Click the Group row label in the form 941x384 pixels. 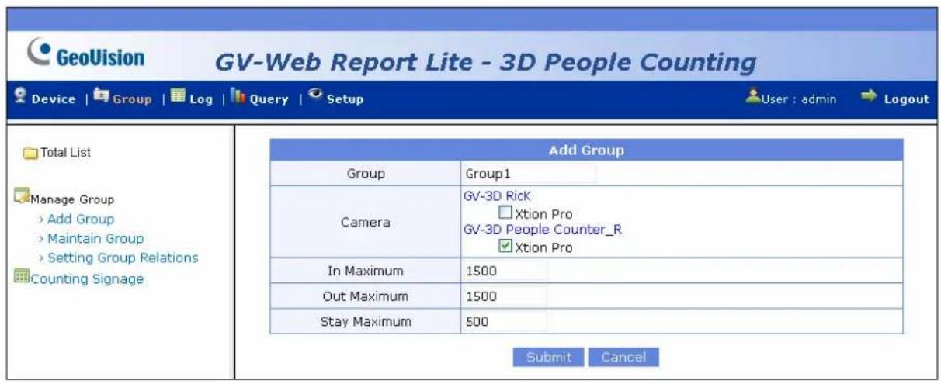pos(366,175)
